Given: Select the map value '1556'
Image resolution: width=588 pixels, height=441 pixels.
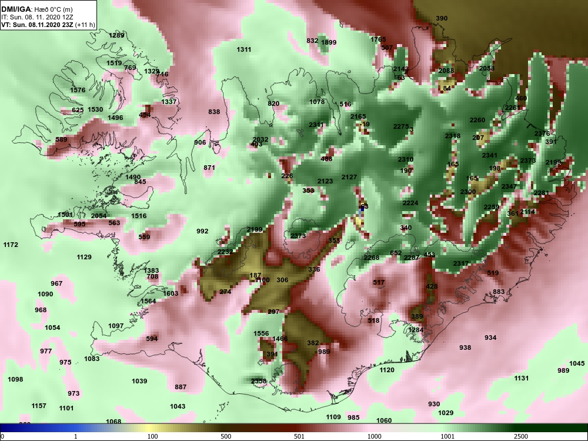Looking at the screenshot, I should pos(261,334).
